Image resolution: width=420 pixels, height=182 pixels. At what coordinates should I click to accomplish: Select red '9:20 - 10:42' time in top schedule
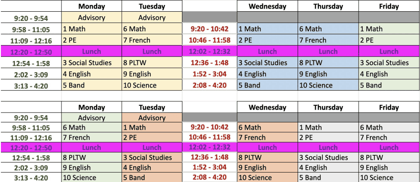coord(210,29)
